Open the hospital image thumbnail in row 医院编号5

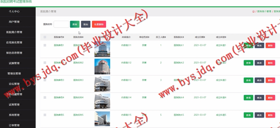pos(102,118)
